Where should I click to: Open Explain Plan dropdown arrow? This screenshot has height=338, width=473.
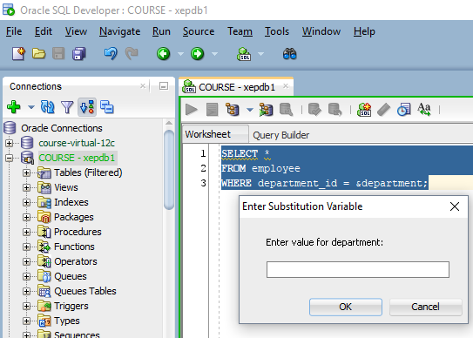250,110
